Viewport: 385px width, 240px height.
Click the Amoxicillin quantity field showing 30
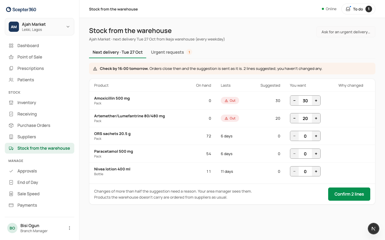[x=305, y=100]
